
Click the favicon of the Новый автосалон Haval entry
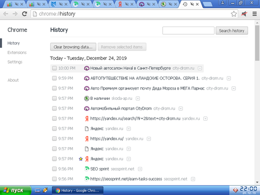pos(86,68)
